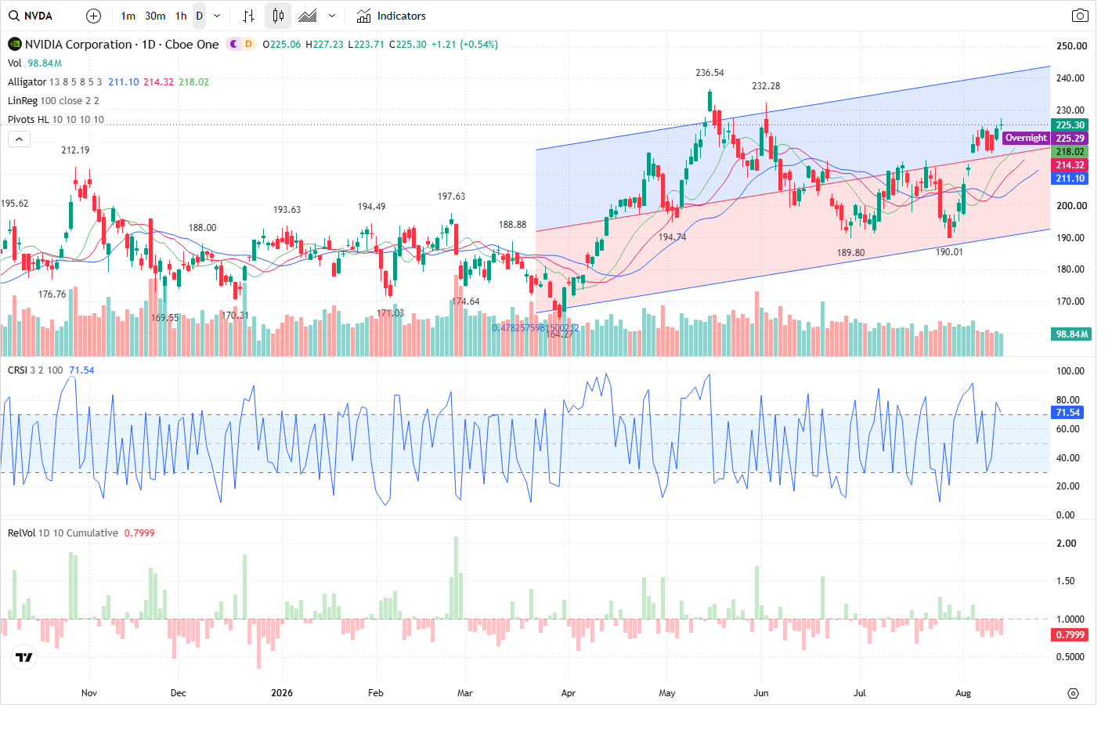Image resolution: width=1112 pixels, height=744 pixels.
Task: Select the CRSI pane legend
Action: point(51,370)
